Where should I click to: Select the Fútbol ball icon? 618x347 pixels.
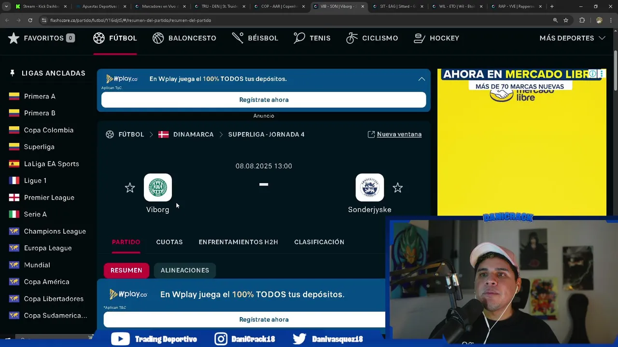click(99, 38)
